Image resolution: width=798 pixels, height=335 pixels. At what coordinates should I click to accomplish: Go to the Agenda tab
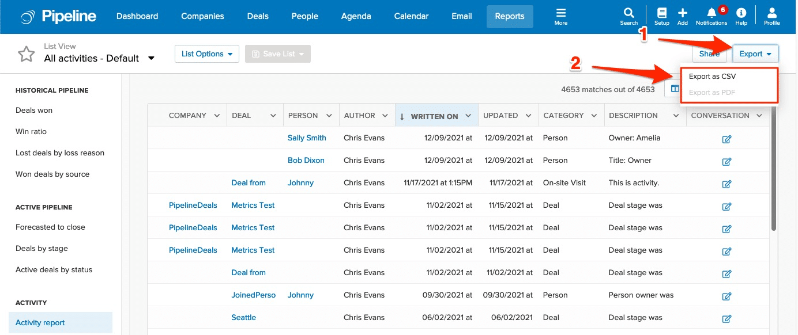tap(356, 17)
